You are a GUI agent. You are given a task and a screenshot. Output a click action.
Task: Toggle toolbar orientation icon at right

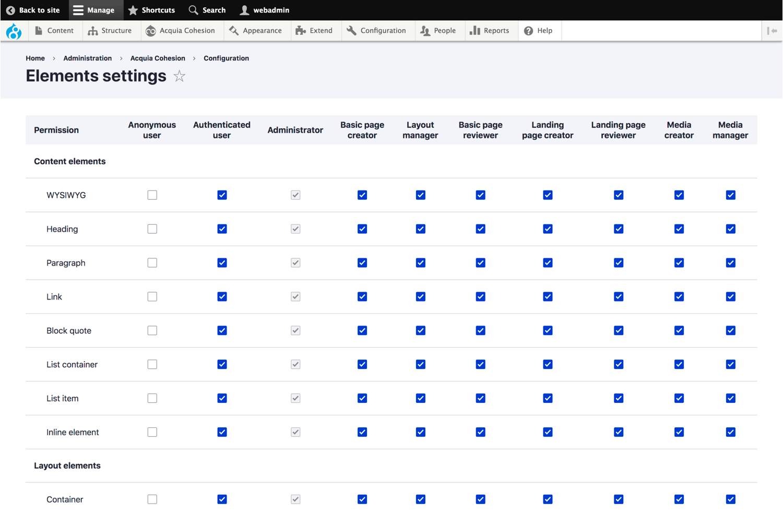click(x=772, y=31)
